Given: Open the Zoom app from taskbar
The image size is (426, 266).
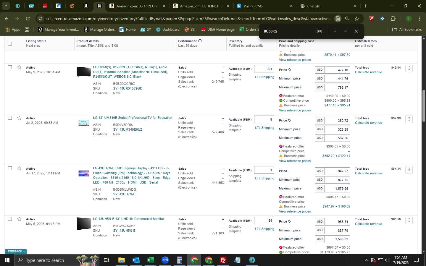Looking at the screenshot, I should [x=165, y=260].
